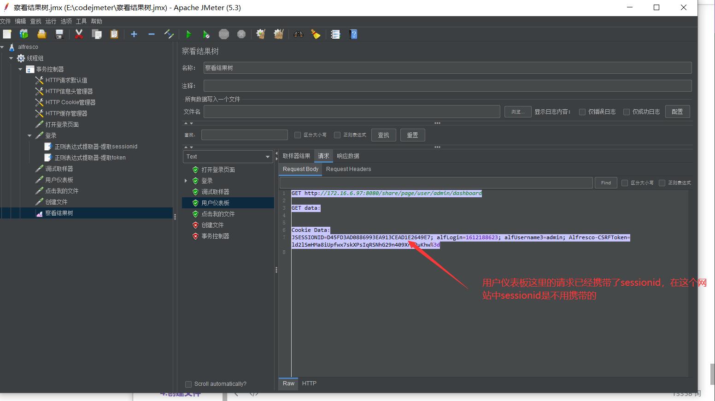Click the 名称 input field
Viewport: 715px width, 401px height.
[447, 68]
